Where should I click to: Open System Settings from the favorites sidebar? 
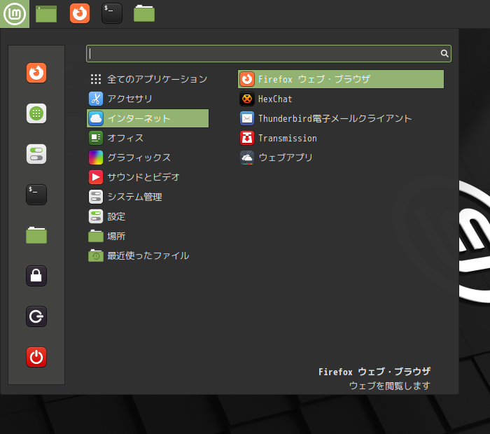click(36, 154)
